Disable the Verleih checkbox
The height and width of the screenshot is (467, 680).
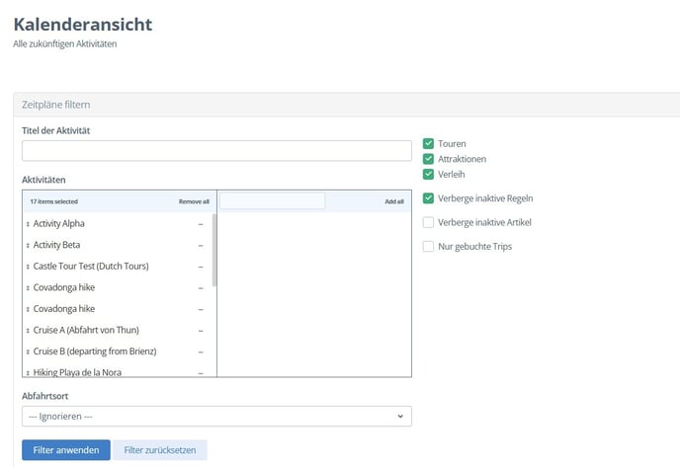tap(428, 174)
